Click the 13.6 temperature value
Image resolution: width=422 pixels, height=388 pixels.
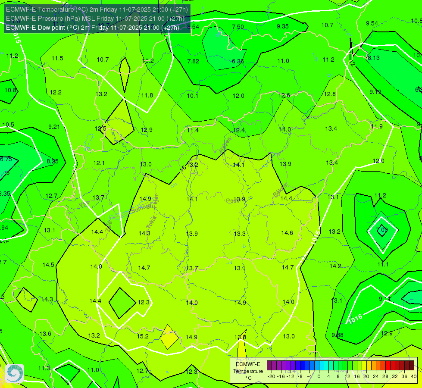(x=45, y=334)
